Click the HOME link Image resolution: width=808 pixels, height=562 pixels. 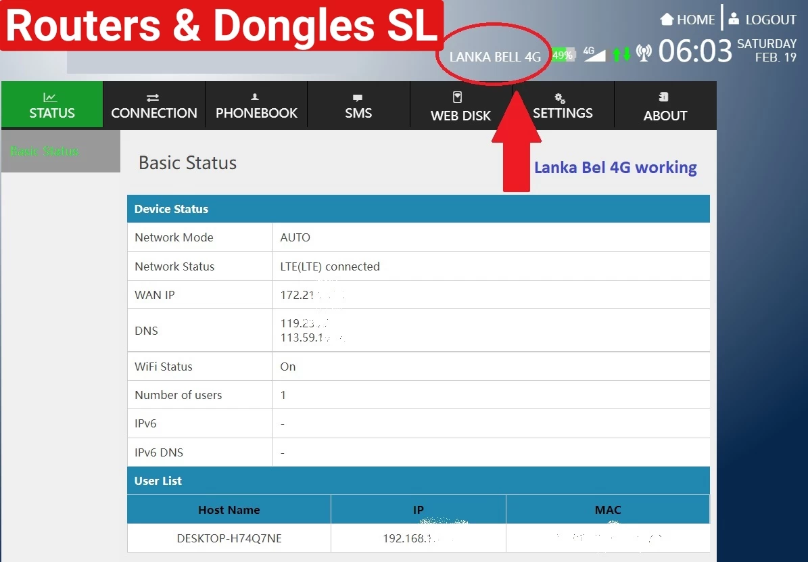[696, 20]
